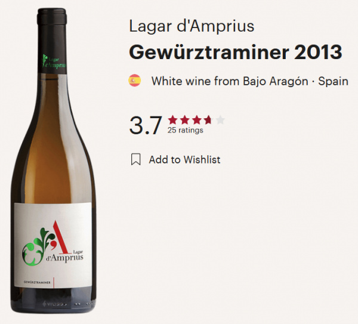The width and height of the screenshot is (358, 324).
Task: Click the empty gray fifth star
Action: coord(220,120)
